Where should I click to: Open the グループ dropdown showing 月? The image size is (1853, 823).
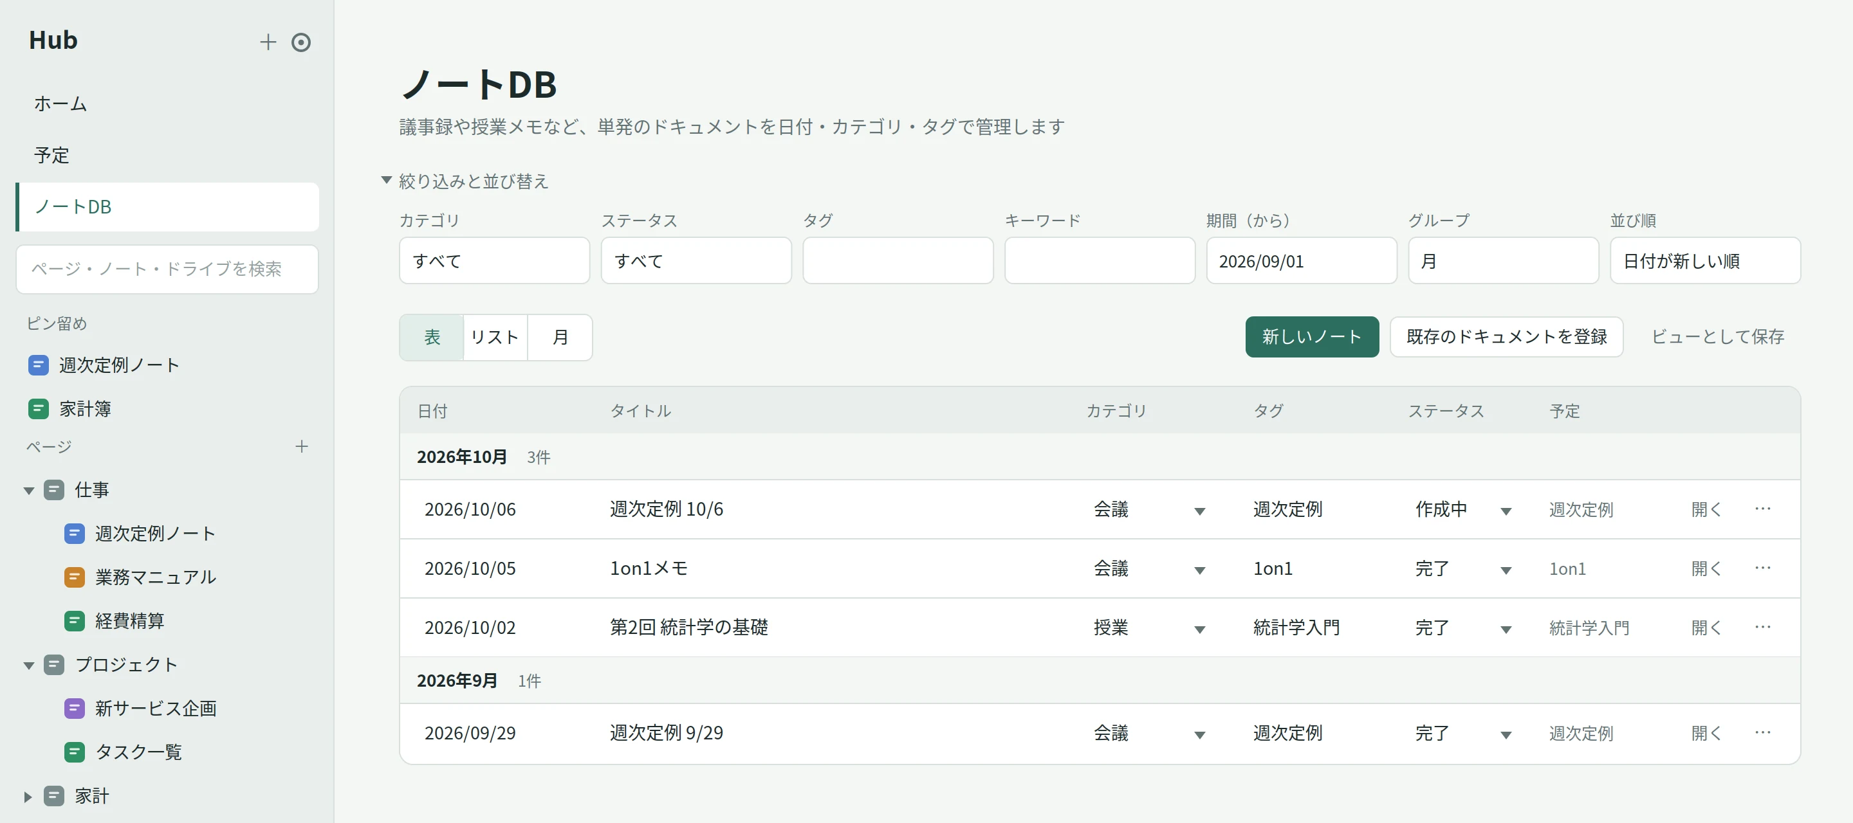pos(1503,260)
